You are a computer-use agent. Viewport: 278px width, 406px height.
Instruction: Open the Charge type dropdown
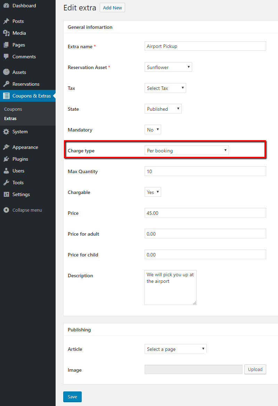pyautogui.click(x=187, y=150)
